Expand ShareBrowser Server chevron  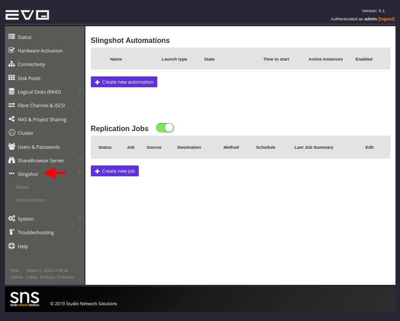pyautogui.click(x=80, y=160)
